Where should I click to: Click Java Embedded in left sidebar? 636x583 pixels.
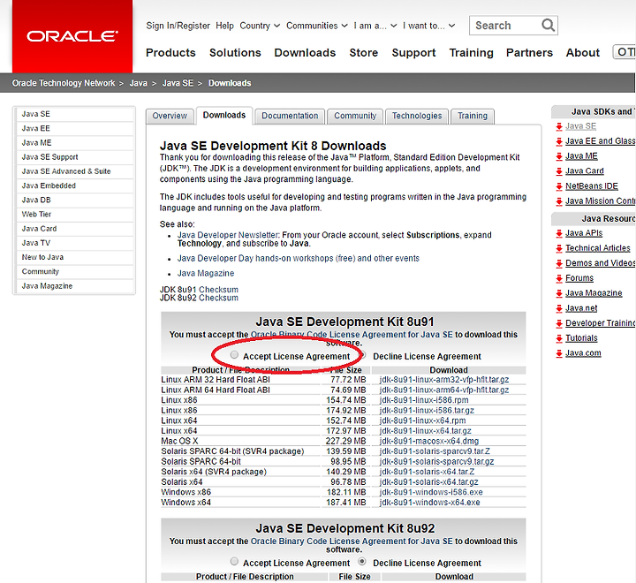click(74, 185)
